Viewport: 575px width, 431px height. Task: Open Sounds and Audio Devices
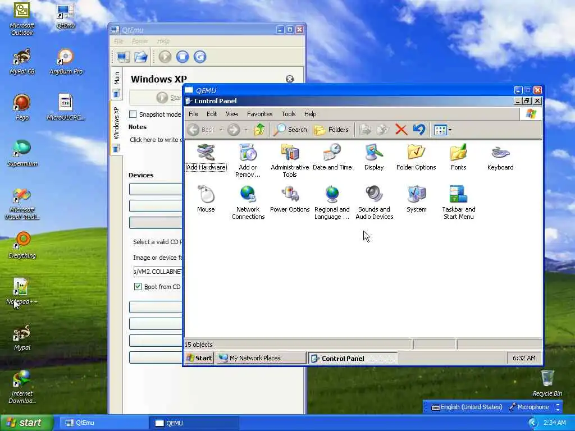pos(374,202)
